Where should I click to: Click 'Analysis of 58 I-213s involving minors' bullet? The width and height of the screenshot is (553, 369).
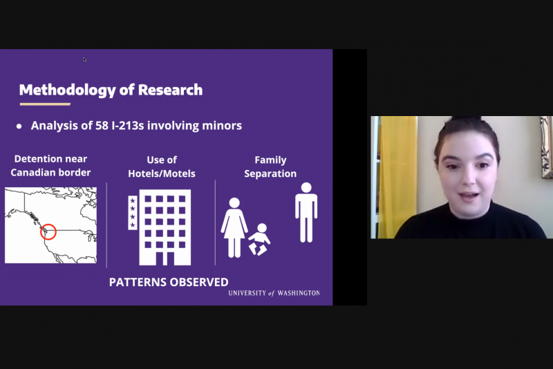(x=136, y=126)
